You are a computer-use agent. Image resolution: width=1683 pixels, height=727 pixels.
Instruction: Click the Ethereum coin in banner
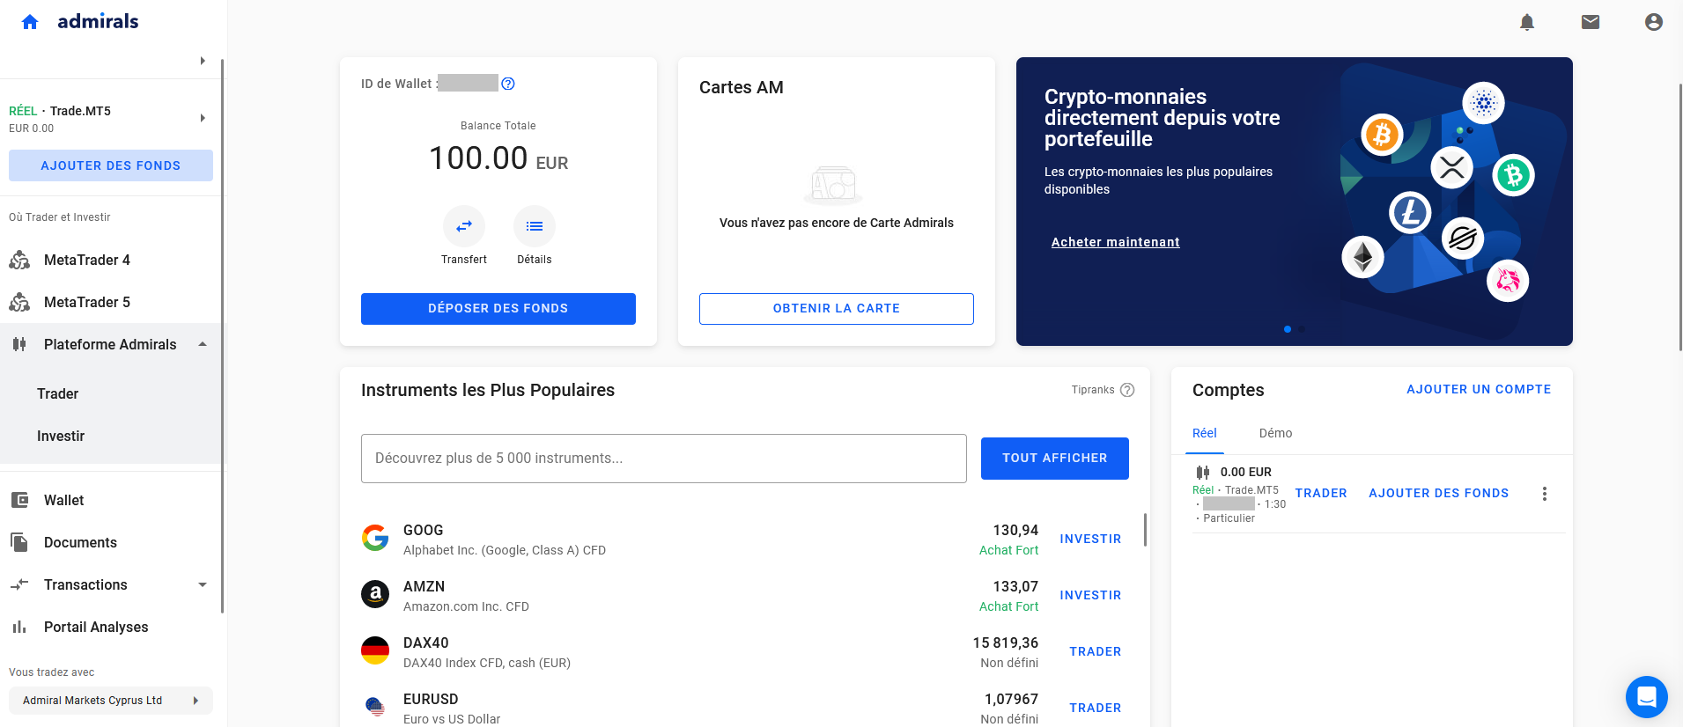[x=1362, y=257]
